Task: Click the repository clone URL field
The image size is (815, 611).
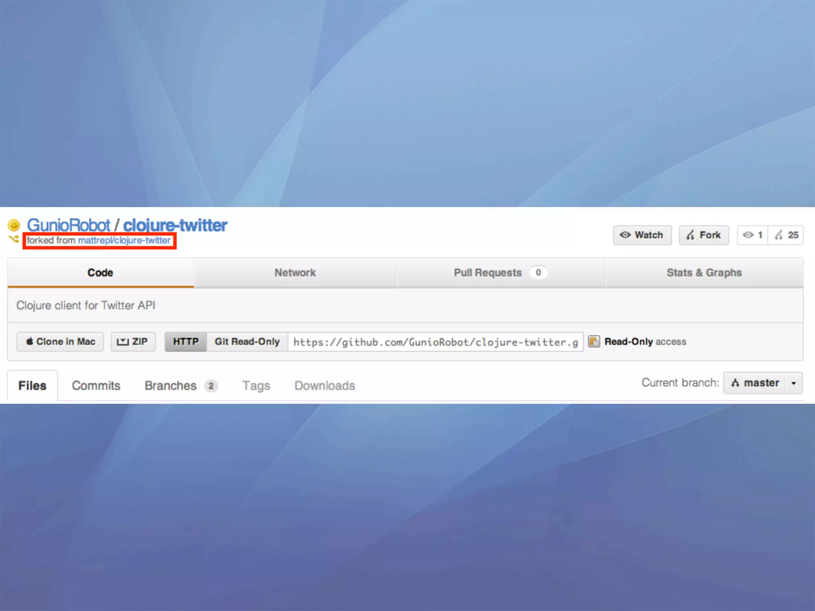Action: (435, 342)
